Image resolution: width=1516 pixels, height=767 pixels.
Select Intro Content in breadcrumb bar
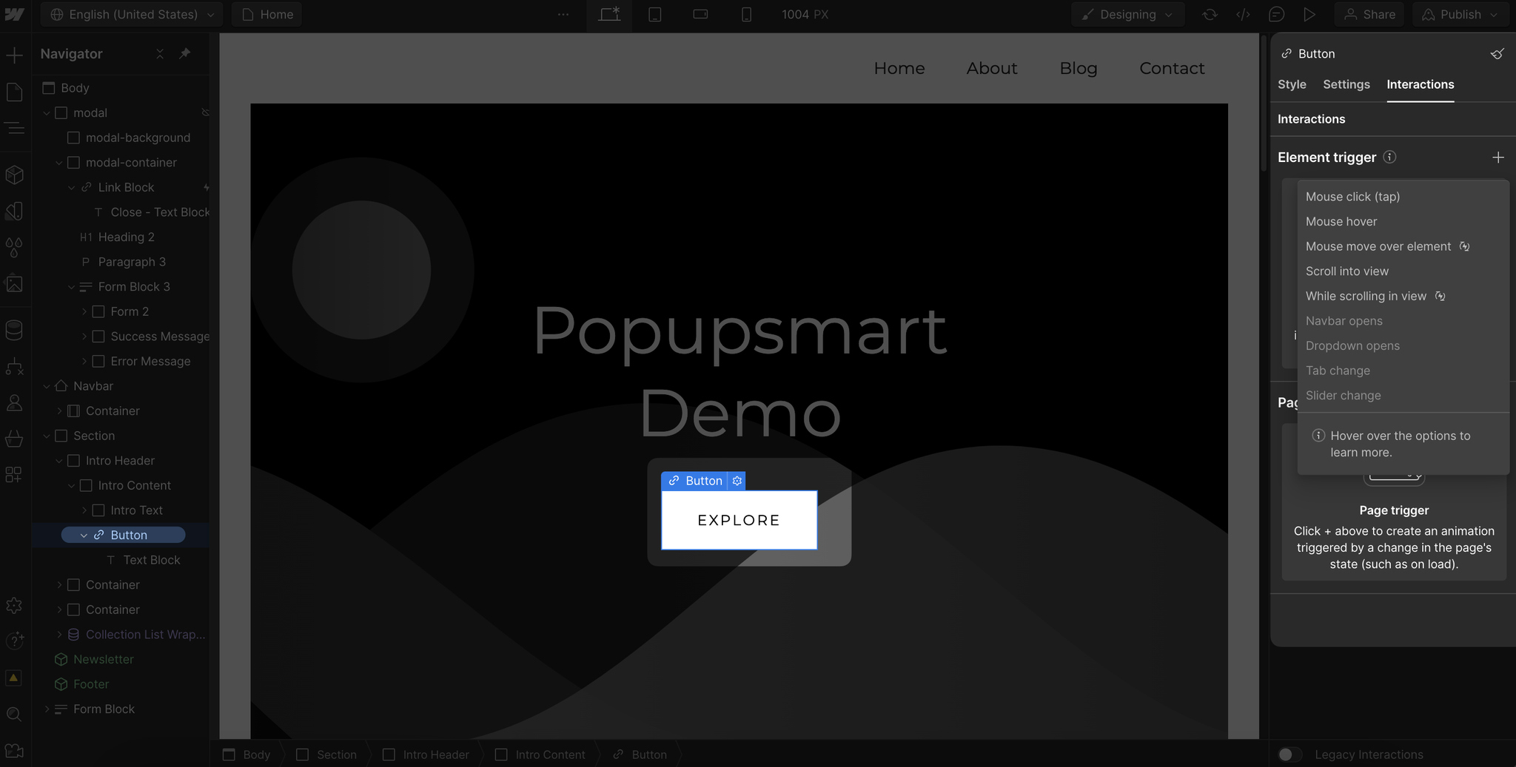click(541, 754)
